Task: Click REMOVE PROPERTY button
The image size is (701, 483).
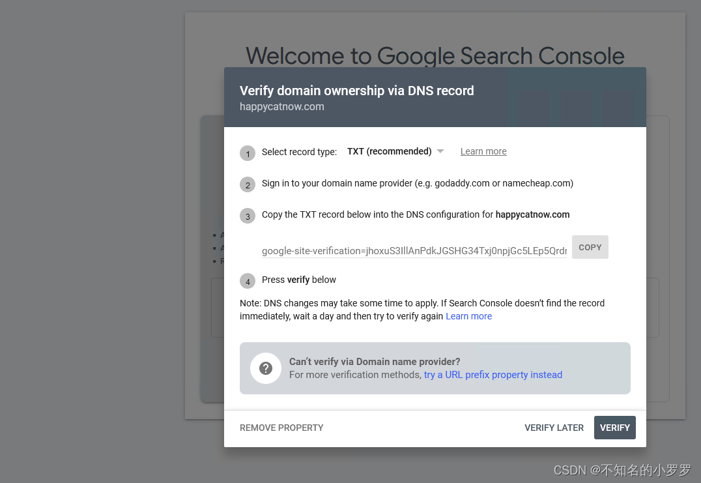Action: [281, 428]
